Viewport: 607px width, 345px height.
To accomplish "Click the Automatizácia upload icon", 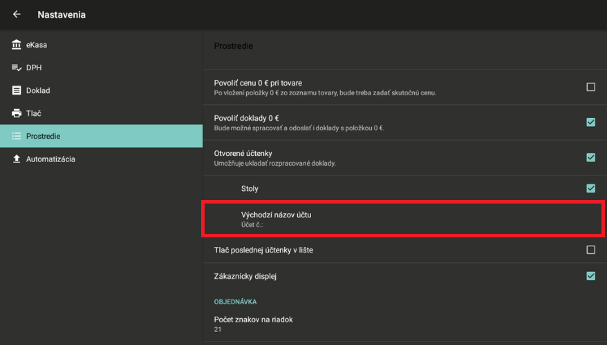I will 17,159.
